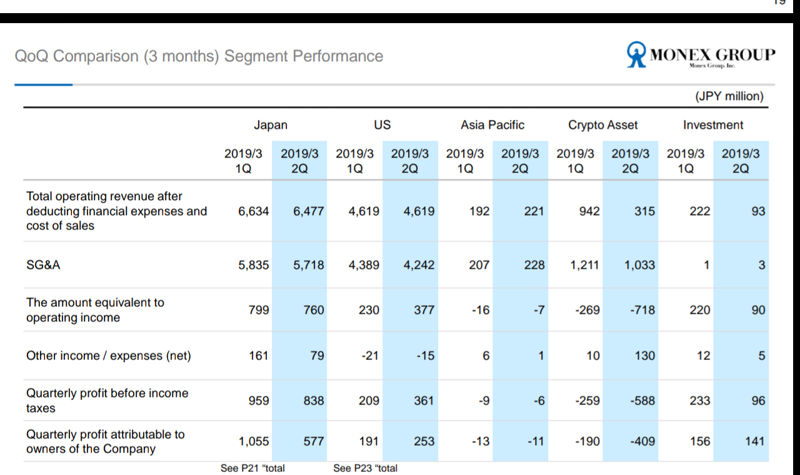This screenshot has height=475, width=800.
Task: Click Asia Pacific 1Q revenue value 192
Action: point(479,211)
